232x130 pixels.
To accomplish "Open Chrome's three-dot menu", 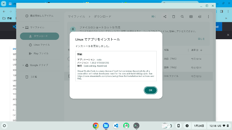I will (x=228, y=11).
